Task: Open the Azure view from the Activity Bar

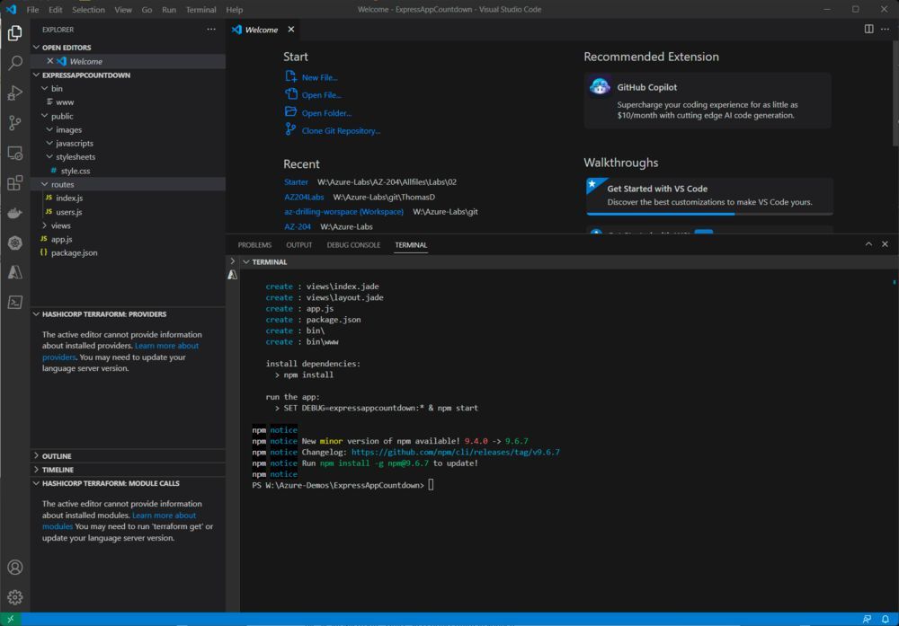Action: [14, 272]
